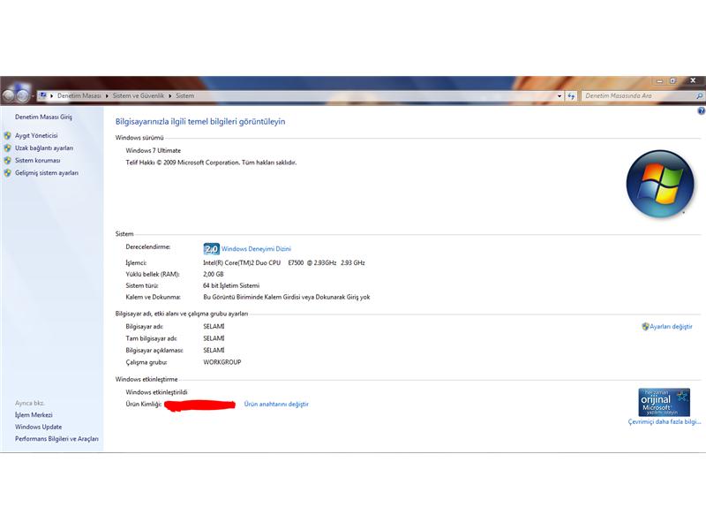This screenshot has width=706, height=530.
Task: Click shield icon next to Gelişmiş sistem ayarları
Action: click(8, 172)
